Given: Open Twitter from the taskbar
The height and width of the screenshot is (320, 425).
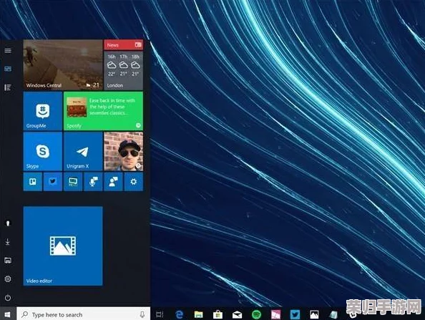Looking at the screenshot, I should (x=295, y=314).
